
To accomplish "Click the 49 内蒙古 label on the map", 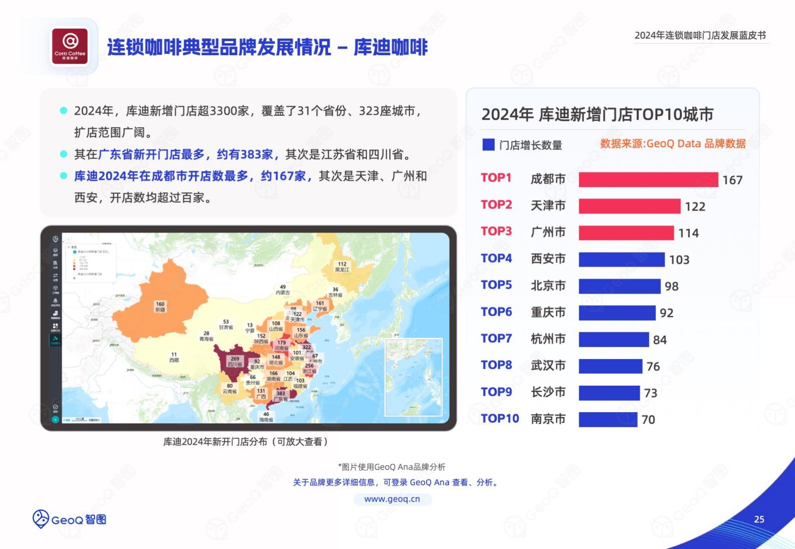I will tap(283, 290).
